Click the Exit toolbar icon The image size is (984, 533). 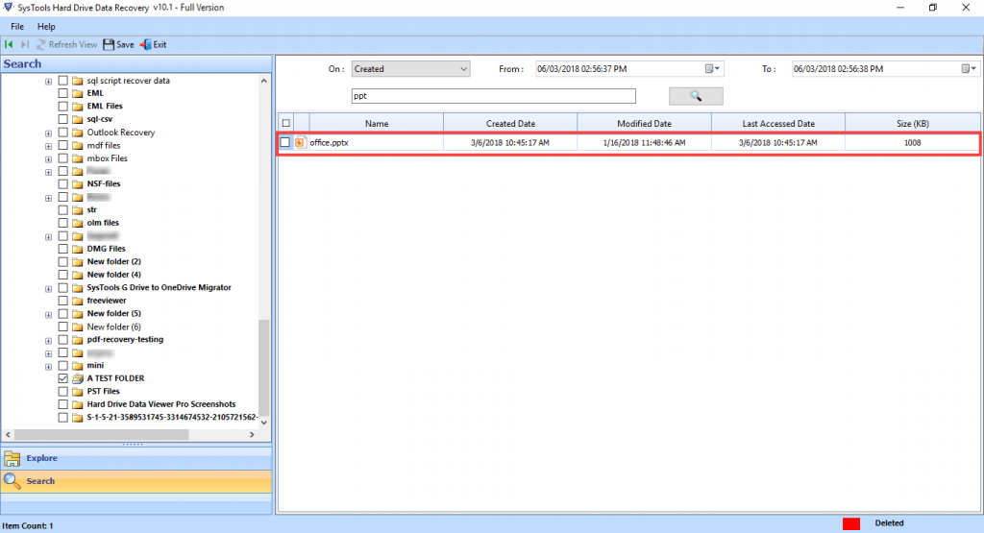point(146,44)
